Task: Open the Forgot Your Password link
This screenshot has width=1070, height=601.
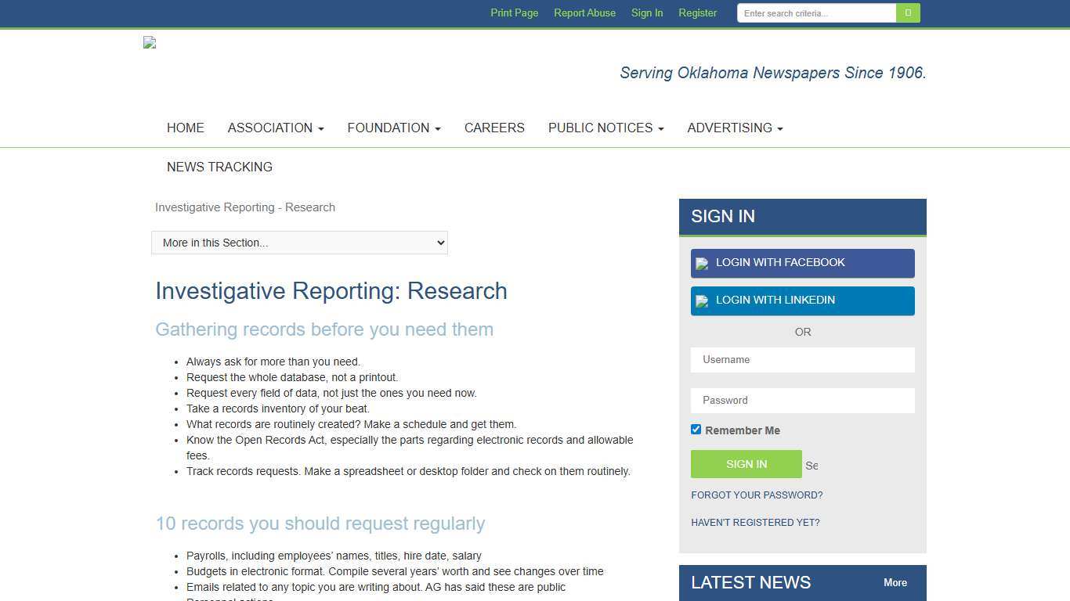Action: pos(757,495)
